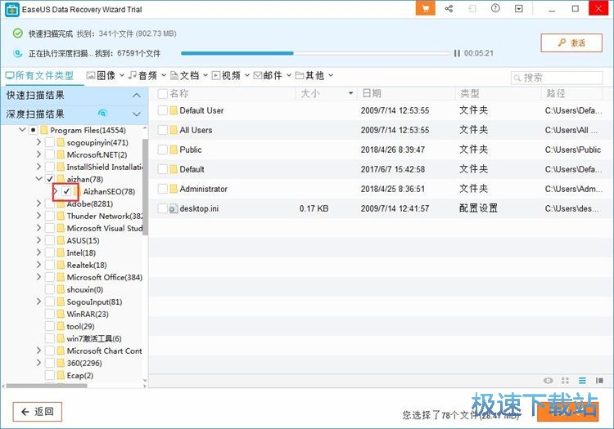Check the sogoupinyin(471) checkbox
This screenshot has width=614, height=429.
pos(50,143)
